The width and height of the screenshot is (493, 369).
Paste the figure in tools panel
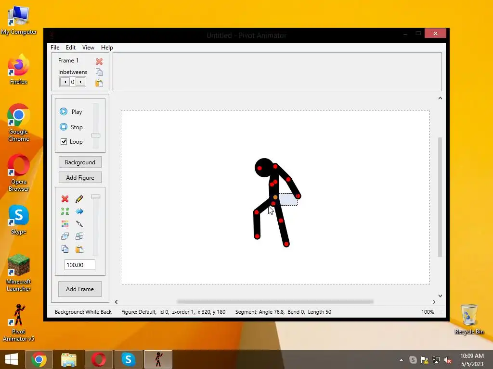(x=79, y=249)
